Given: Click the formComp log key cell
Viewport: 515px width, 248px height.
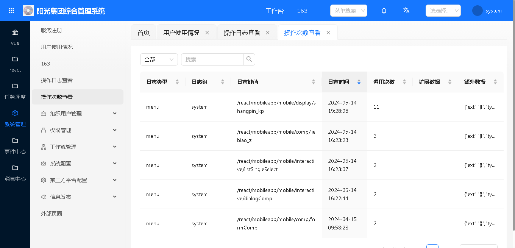Looking at the screenshot, I should coord(276,223).
